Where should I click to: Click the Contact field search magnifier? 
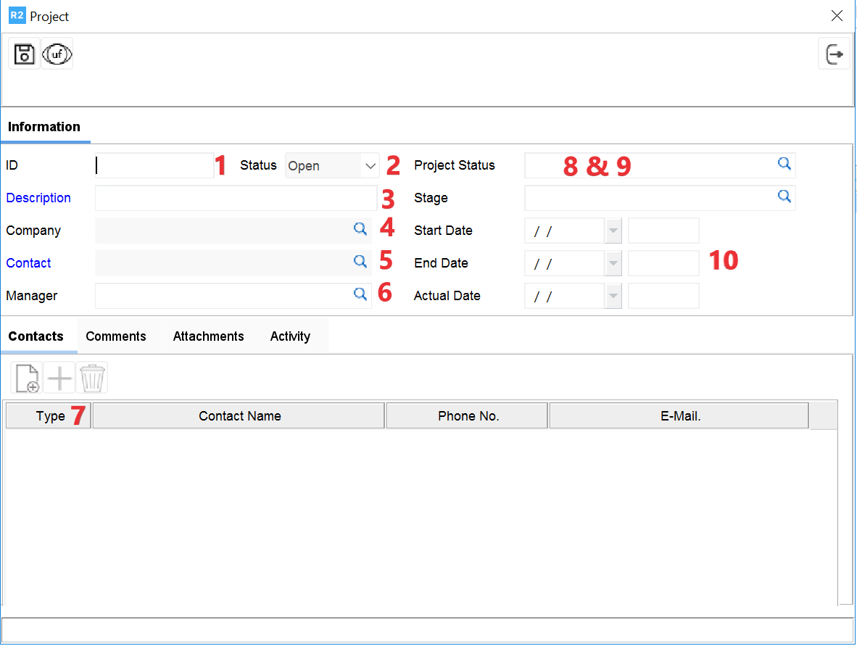360,262
